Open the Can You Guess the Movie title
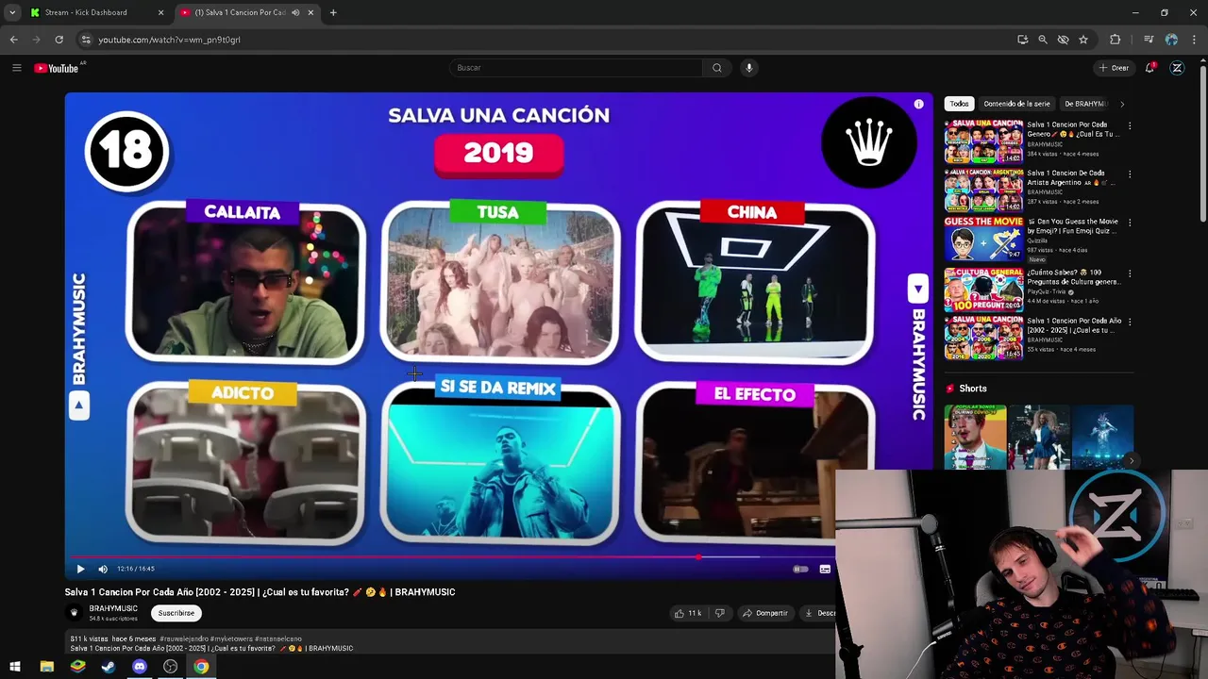This screenshot has height=679, width=1208. point(1073,227)
